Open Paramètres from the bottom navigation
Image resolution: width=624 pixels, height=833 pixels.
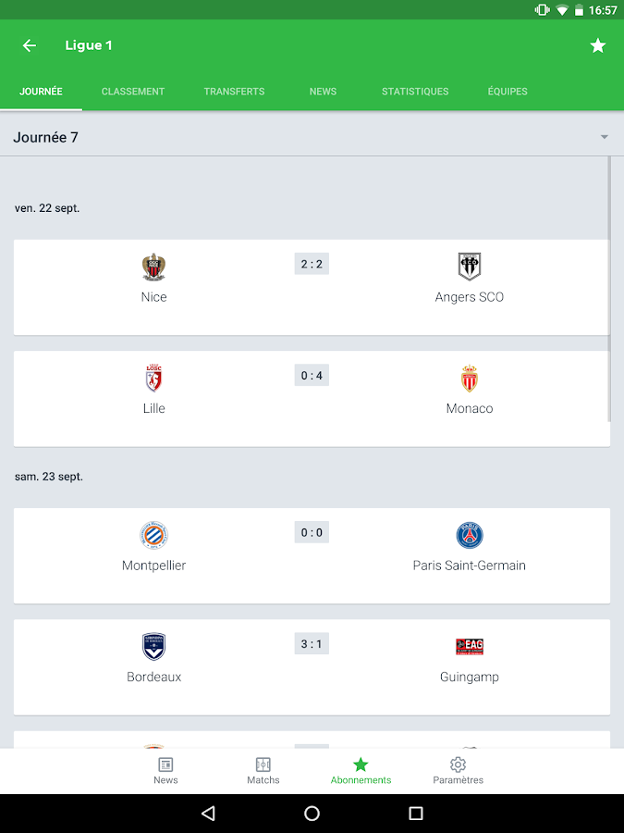(458, 769)
